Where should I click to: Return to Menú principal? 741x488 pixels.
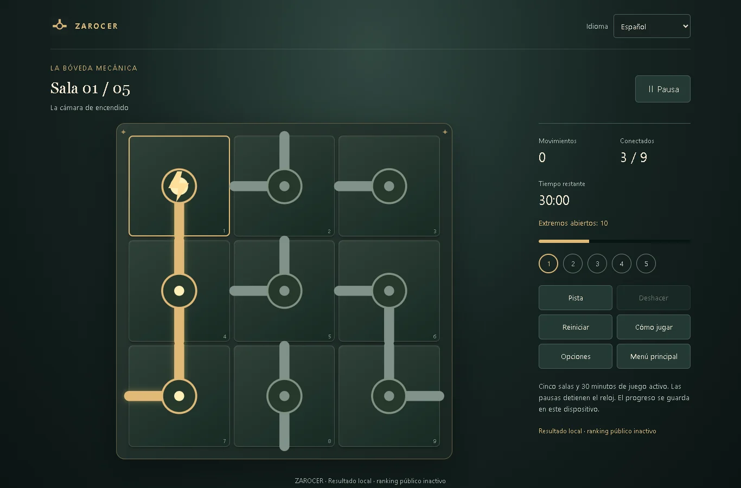coord(654,356)
